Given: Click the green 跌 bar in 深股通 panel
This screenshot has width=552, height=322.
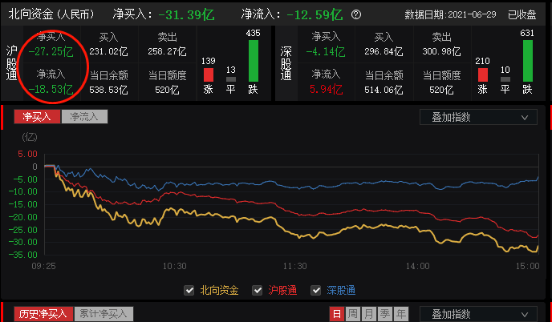Looking at the screenshot, I should pyautogui.click(x=527, y=60).
